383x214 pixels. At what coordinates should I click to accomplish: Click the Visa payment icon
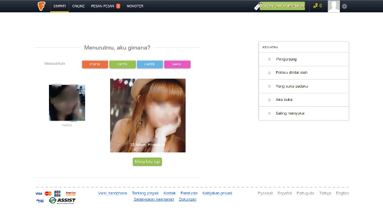[39, 194]
